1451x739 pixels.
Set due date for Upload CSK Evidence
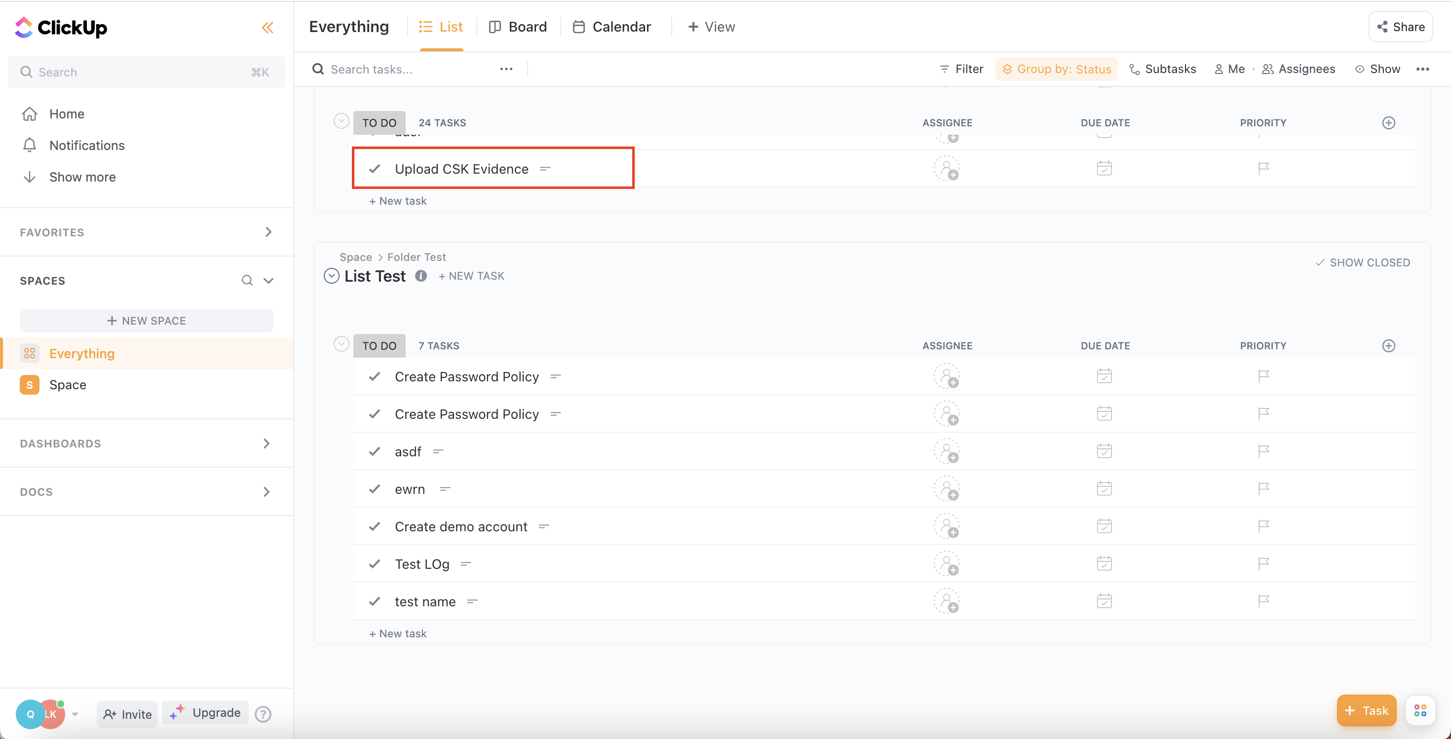[1104, 168]
